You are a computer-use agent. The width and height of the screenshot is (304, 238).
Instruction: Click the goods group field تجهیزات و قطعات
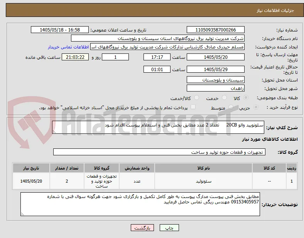pyautogui.click(x=159, y=152)
